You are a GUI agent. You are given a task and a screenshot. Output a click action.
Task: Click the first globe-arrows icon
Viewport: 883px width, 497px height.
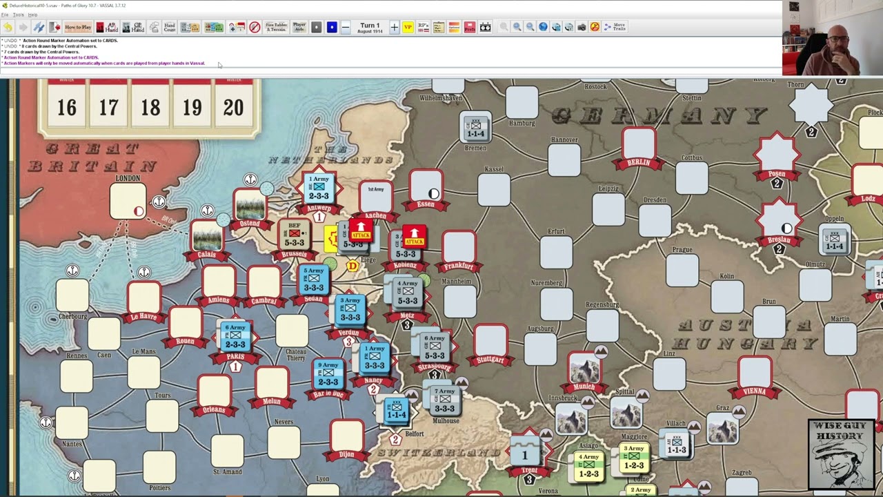coord(556,27)
